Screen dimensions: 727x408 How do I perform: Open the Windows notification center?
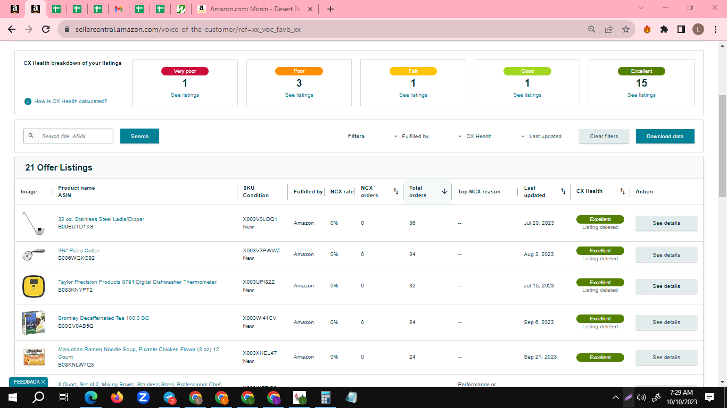709,397
